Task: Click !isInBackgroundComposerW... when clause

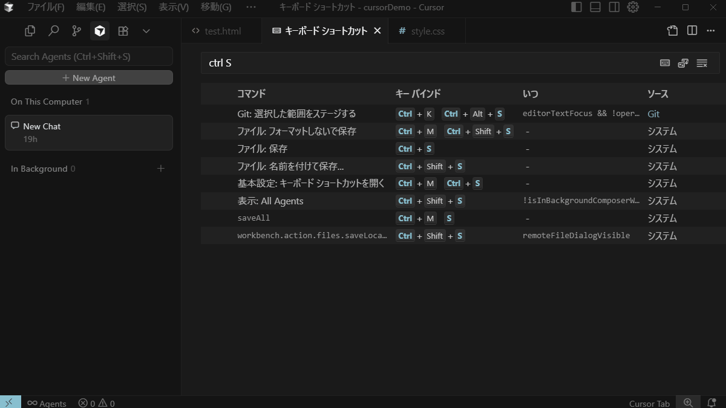Action: coord(581,201)
